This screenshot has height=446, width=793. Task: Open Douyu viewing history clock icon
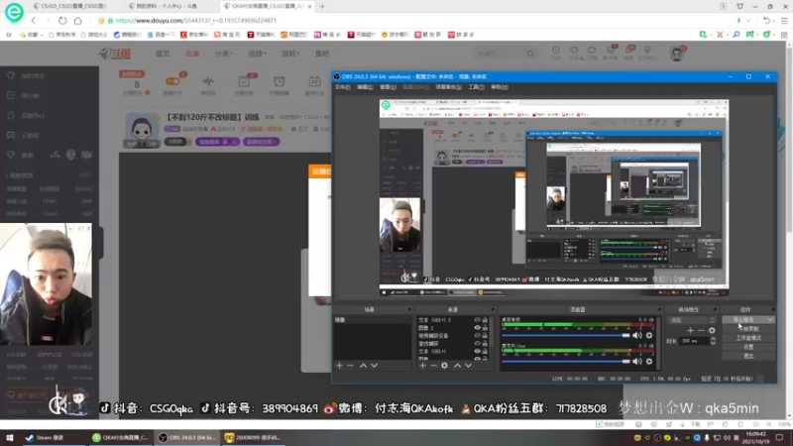tap(556, 51)
